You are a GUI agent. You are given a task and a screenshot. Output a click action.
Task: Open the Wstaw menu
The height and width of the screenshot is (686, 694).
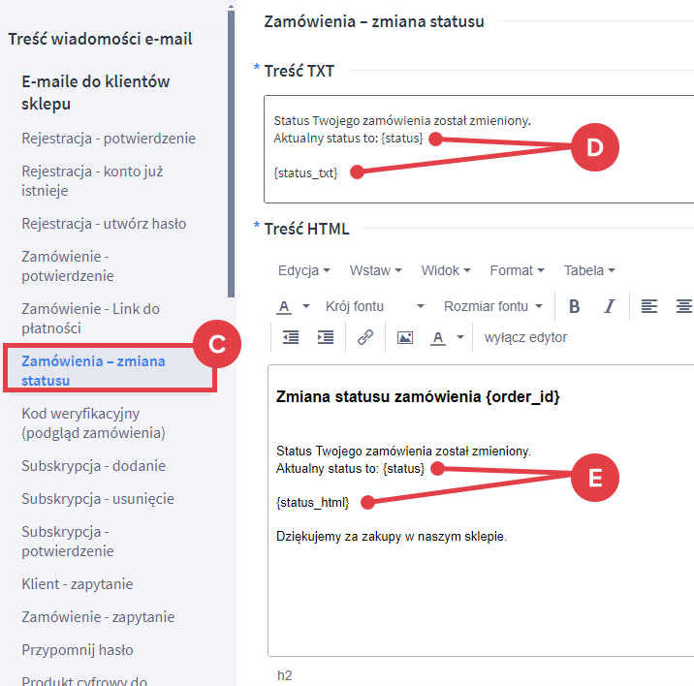point(375,270)
